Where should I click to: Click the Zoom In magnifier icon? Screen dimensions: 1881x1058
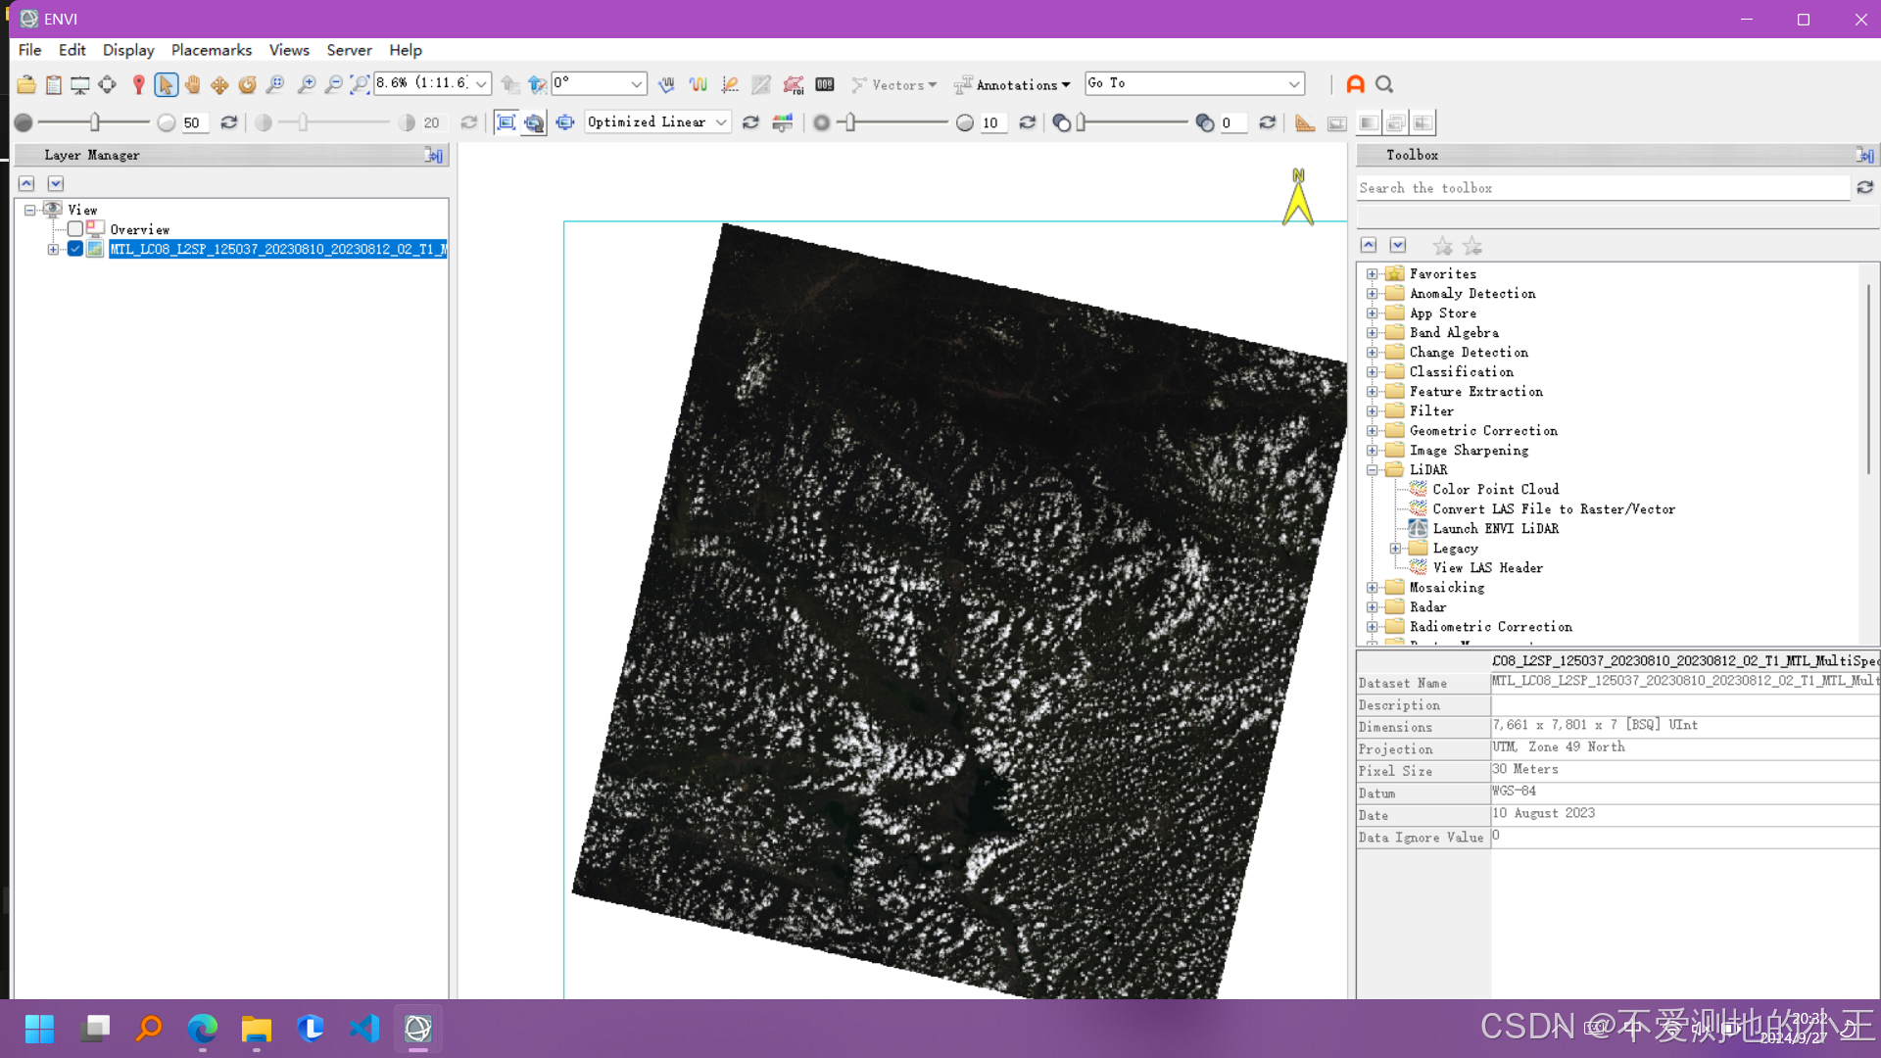[307, 84]
